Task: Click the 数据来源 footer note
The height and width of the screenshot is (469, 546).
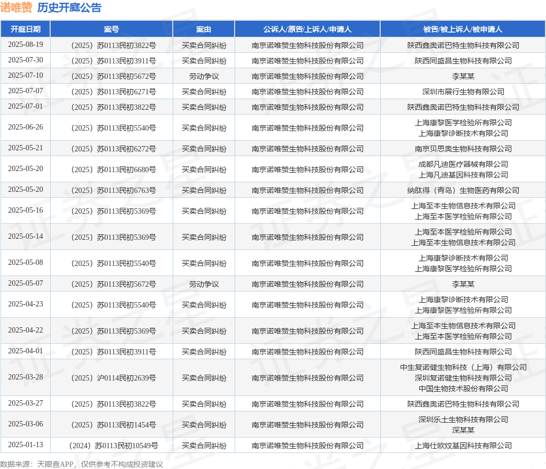Action: tap(82, 464)
